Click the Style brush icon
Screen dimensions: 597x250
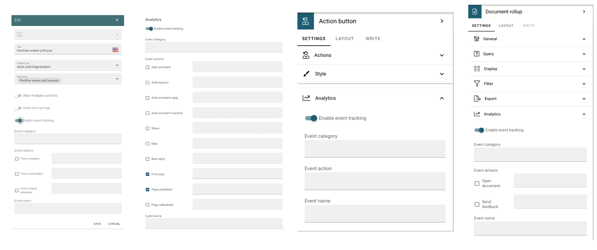point(306,74)
